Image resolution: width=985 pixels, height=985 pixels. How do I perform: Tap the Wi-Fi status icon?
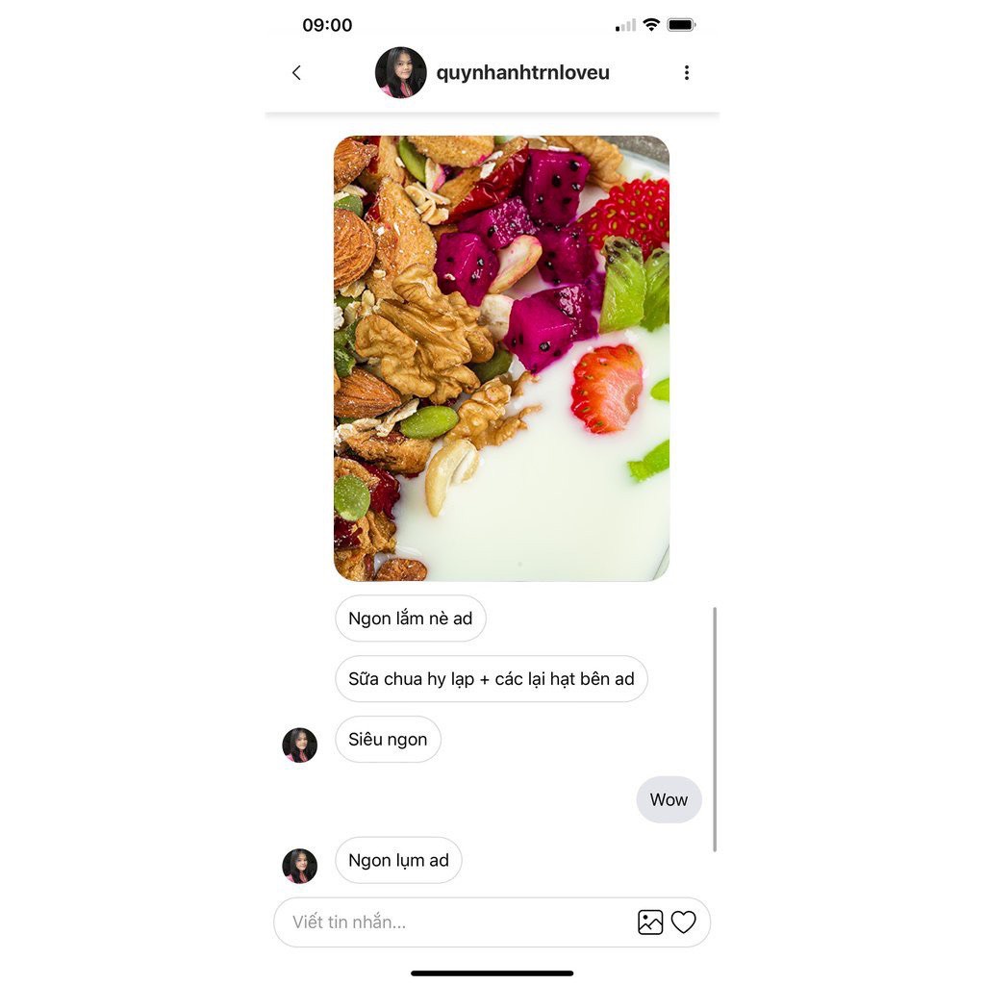click(651, 25)
